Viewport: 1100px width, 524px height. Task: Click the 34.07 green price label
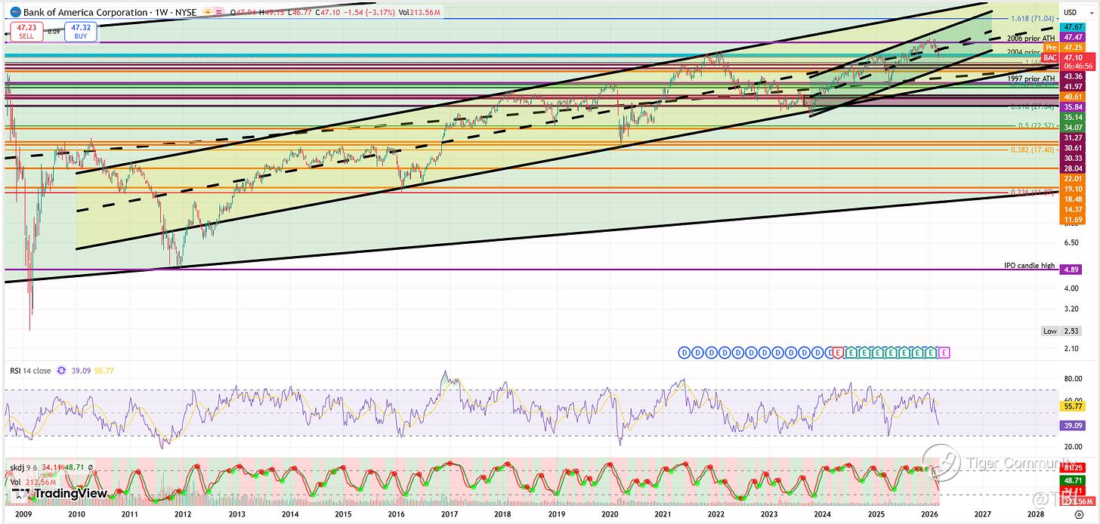tap(1072, 128)
